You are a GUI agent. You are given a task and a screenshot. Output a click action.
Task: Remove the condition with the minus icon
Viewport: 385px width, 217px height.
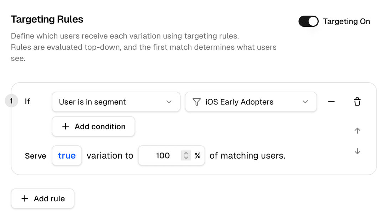pos(332,102)
